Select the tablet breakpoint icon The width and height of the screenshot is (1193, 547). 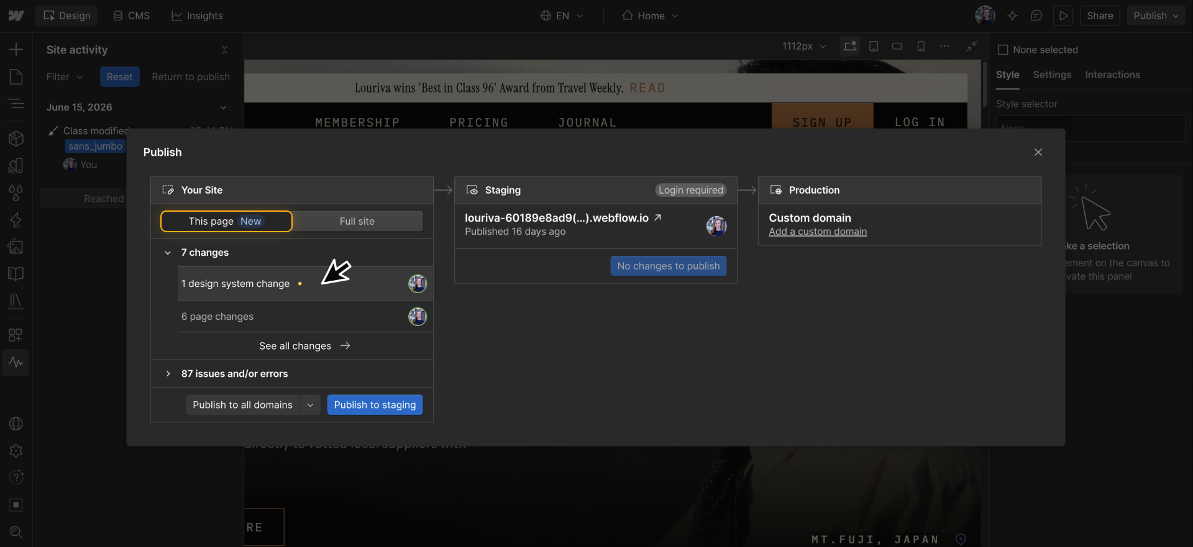click(874, 46)
